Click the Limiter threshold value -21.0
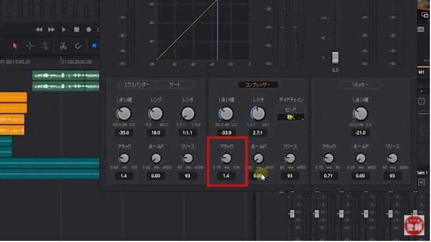431x242 pixels. [x=360, y=132]
